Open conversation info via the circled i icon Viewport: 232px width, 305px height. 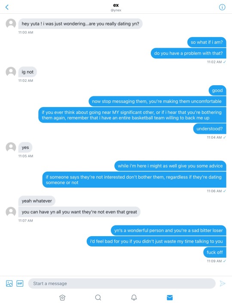[x=222, y=7]
